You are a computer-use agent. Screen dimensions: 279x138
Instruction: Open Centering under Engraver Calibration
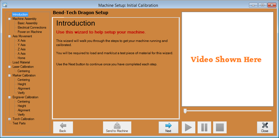[24, 102]
